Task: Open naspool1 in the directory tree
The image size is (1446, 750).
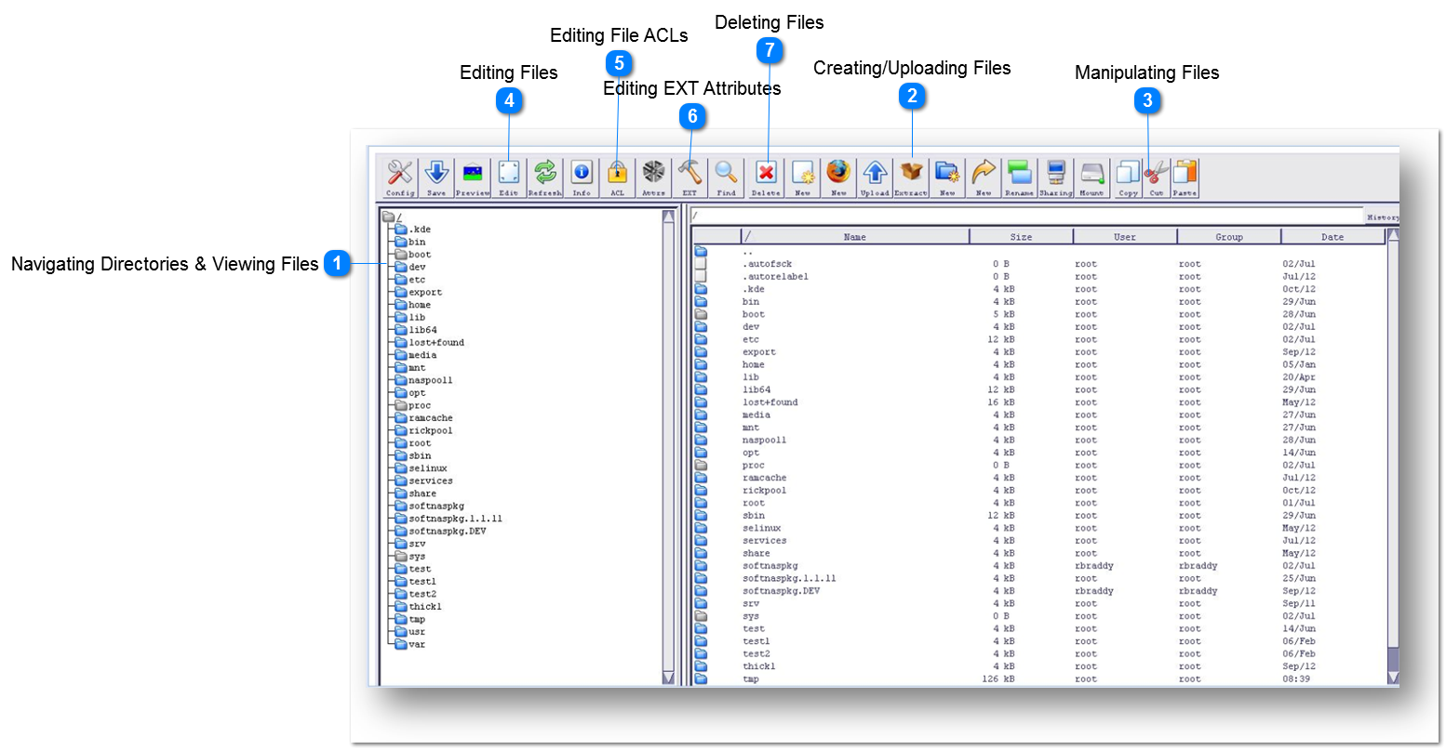Action: (423, 380)
